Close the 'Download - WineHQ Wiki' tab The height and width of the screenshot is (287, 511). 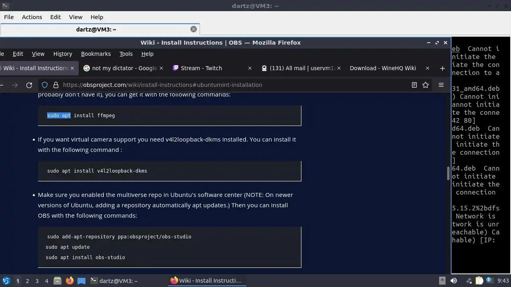(428, 68)
